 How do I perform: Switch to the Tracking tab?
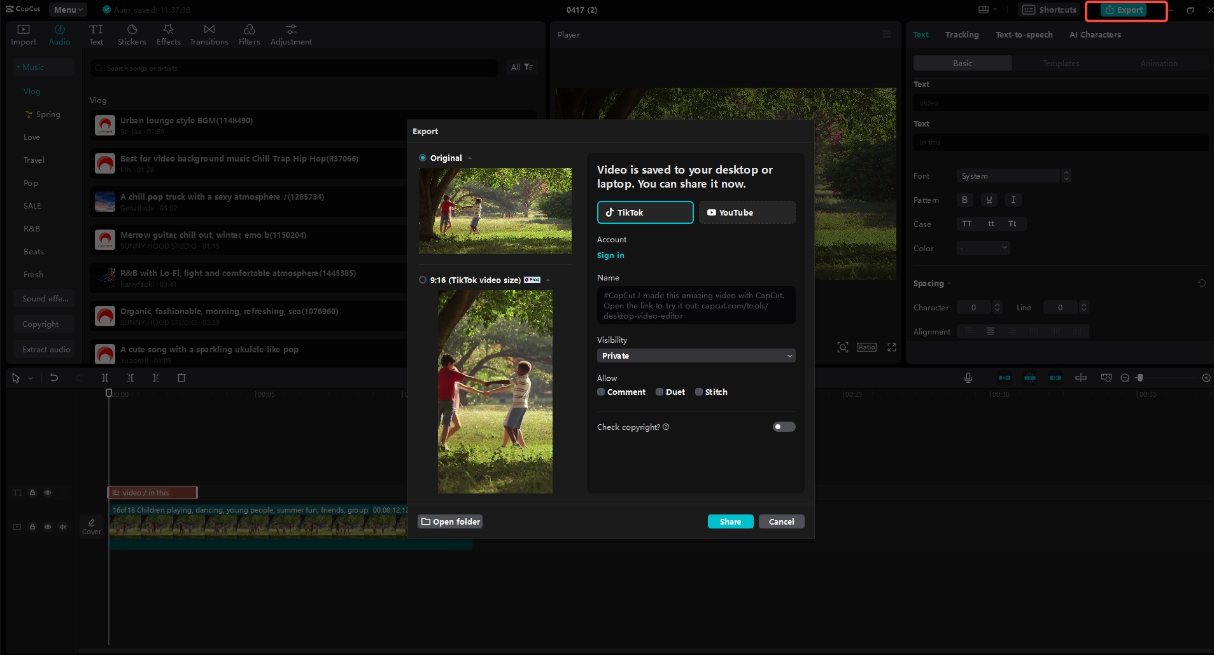tap(961, 34)
